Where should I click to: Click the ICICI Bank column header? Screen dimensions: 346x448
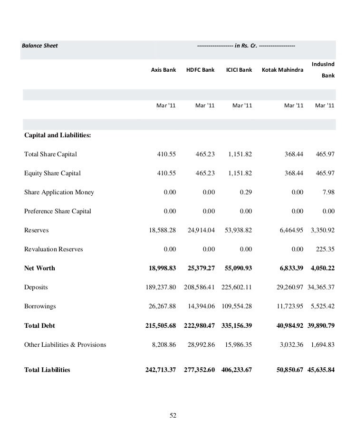pos(239,70)
